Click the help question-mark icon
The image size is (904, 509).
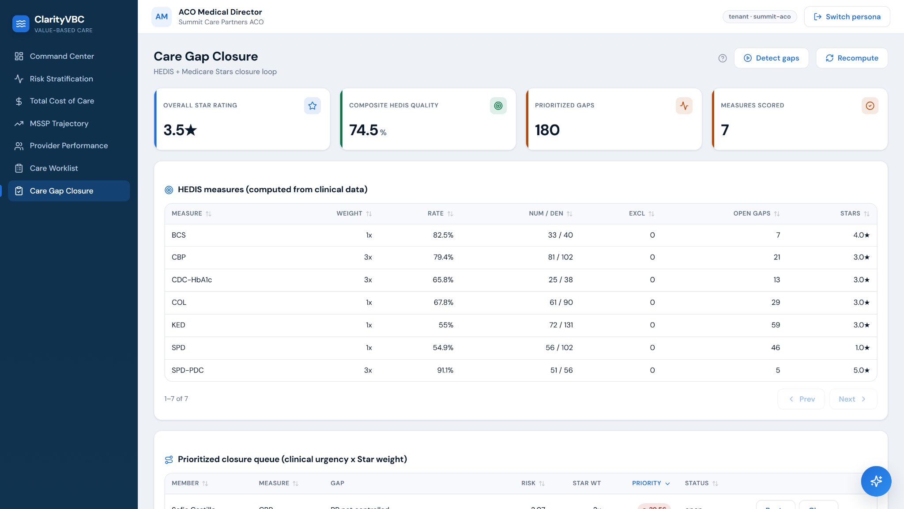[x=723, y=58]
